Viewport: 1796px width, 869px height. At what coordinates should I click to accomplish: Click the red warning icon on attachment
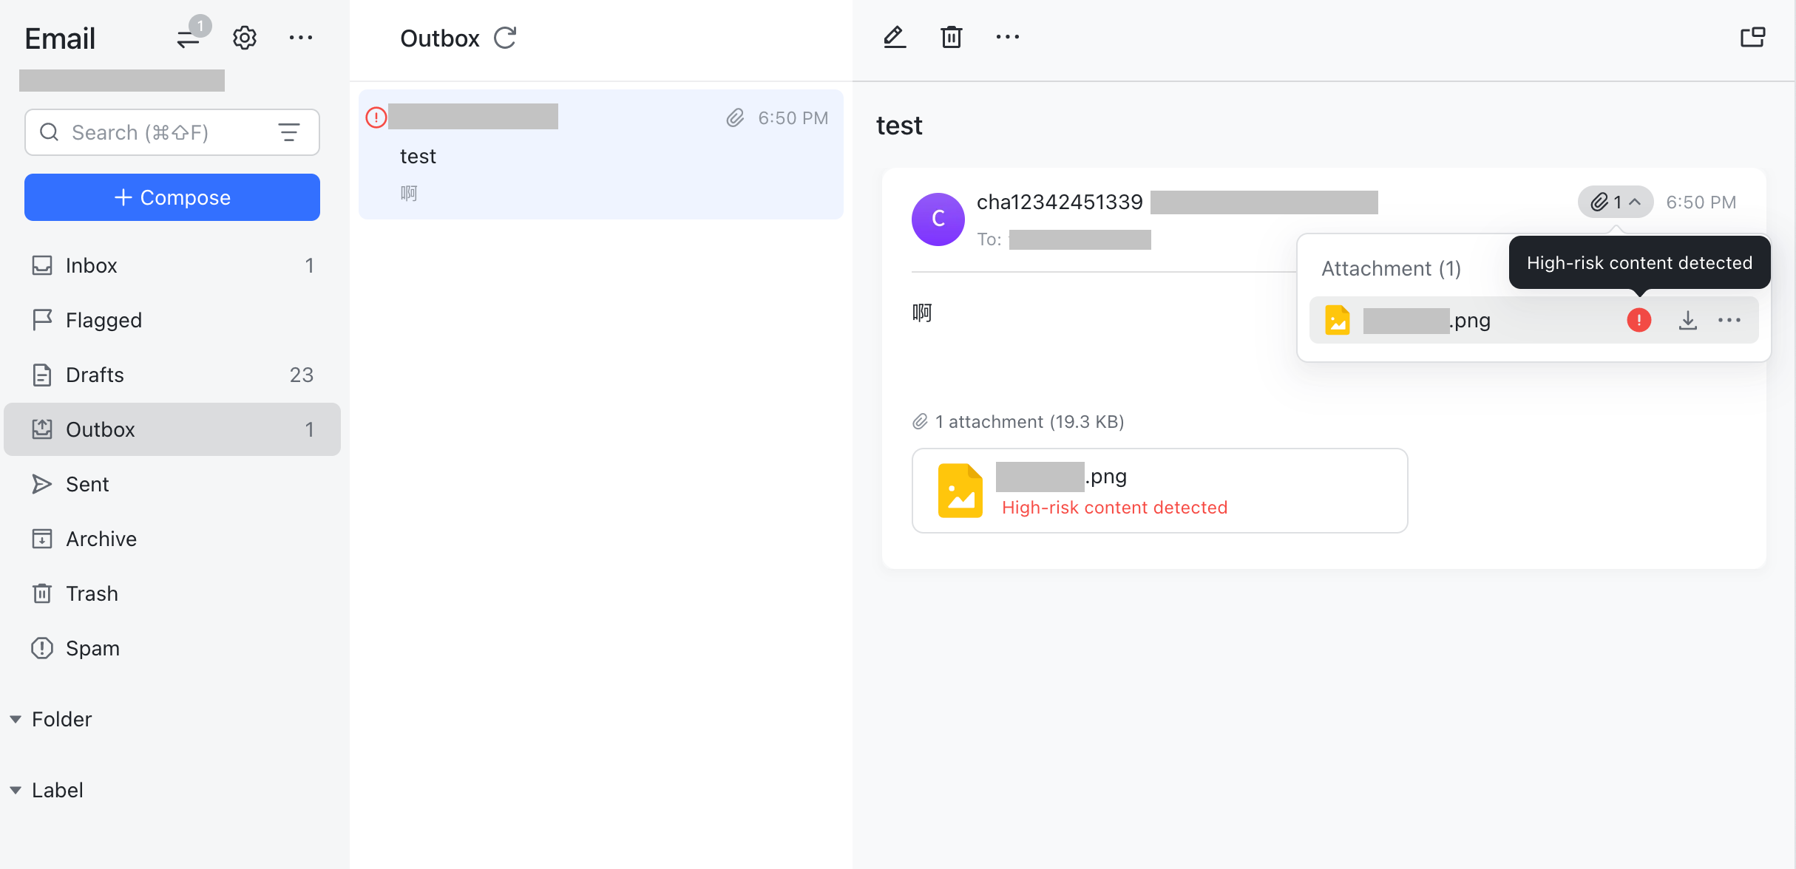click(x=1639, y=320)
